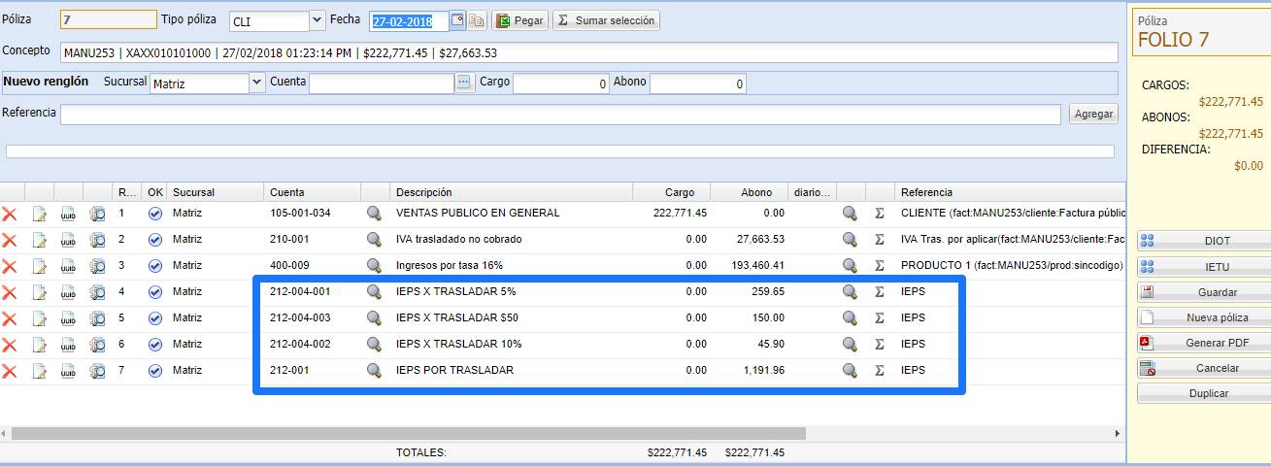Toggle the OK checkmark on row 1

coord(155,214)
